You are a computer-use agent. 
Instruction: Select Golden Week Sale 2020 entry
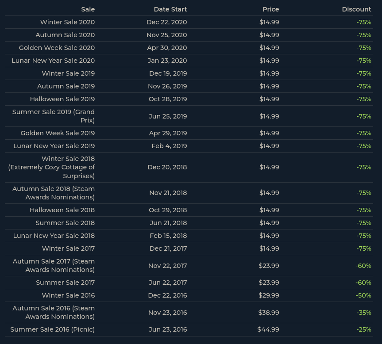pos(57,48)
